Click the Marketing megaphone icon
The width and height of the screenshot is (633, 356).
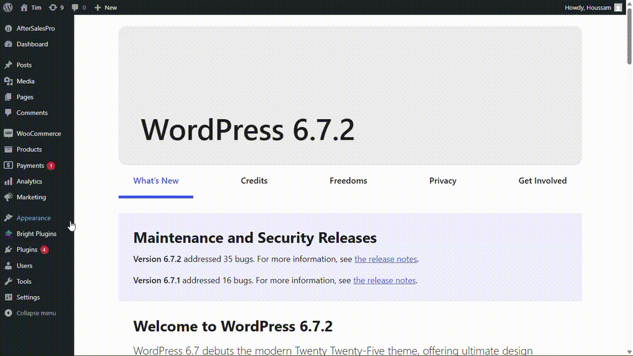point(8,197)
